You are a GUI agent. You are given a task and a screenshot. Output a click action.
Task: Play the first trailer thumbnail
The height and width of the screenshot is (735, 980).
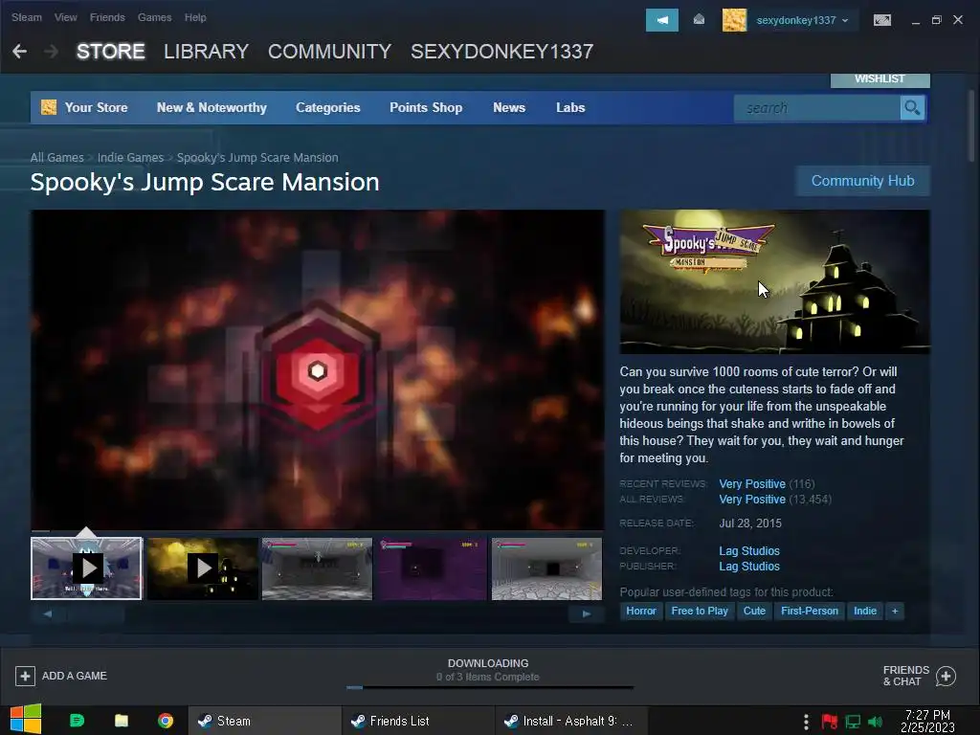coord(87,568)
